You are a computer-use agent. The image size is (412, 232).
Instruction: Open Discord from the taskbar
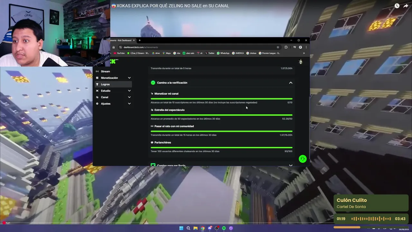210,228
